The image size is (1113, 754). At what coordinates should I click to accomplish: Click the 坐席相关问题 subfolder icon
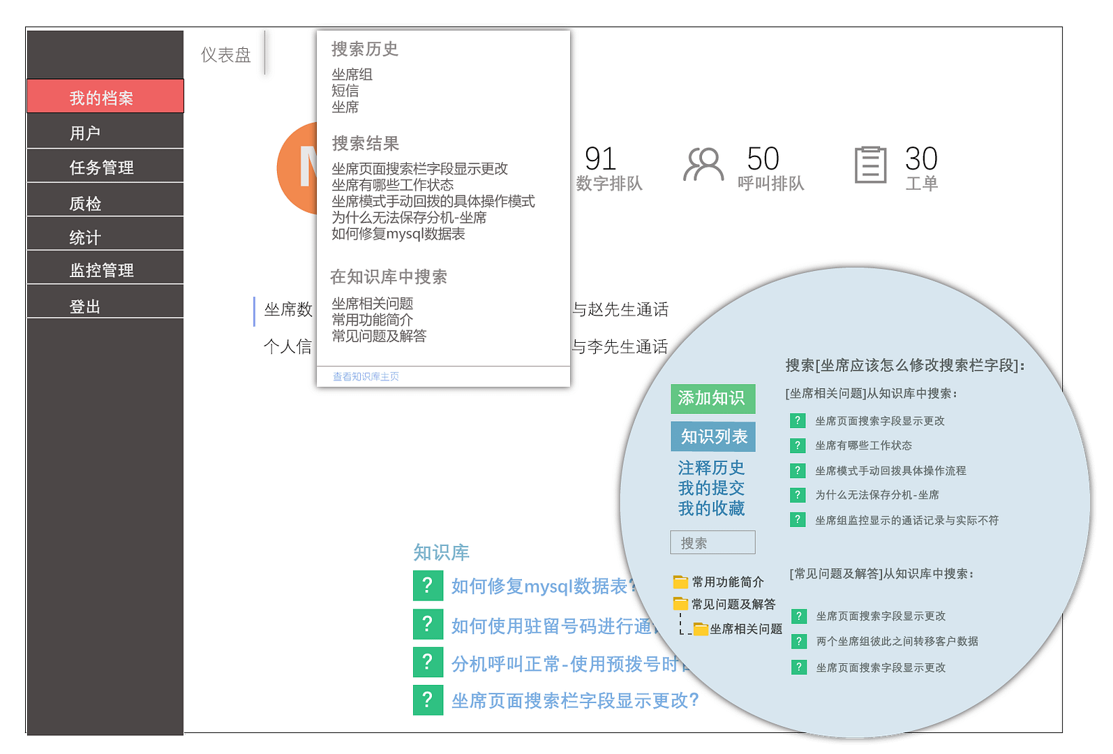click(700, 629)
